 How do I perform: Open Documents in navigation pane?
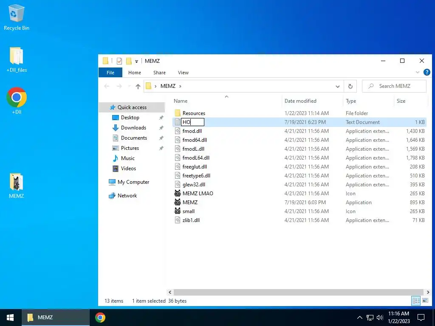click(134, 138)
